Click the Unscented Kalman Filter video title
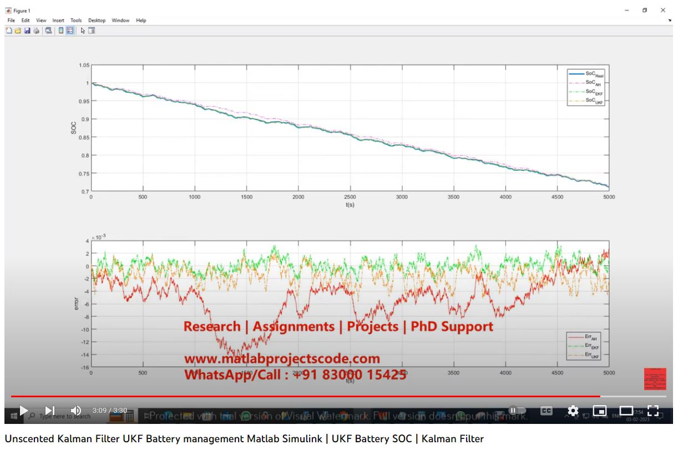The image size is (678, 450). [x=244, y=439]
